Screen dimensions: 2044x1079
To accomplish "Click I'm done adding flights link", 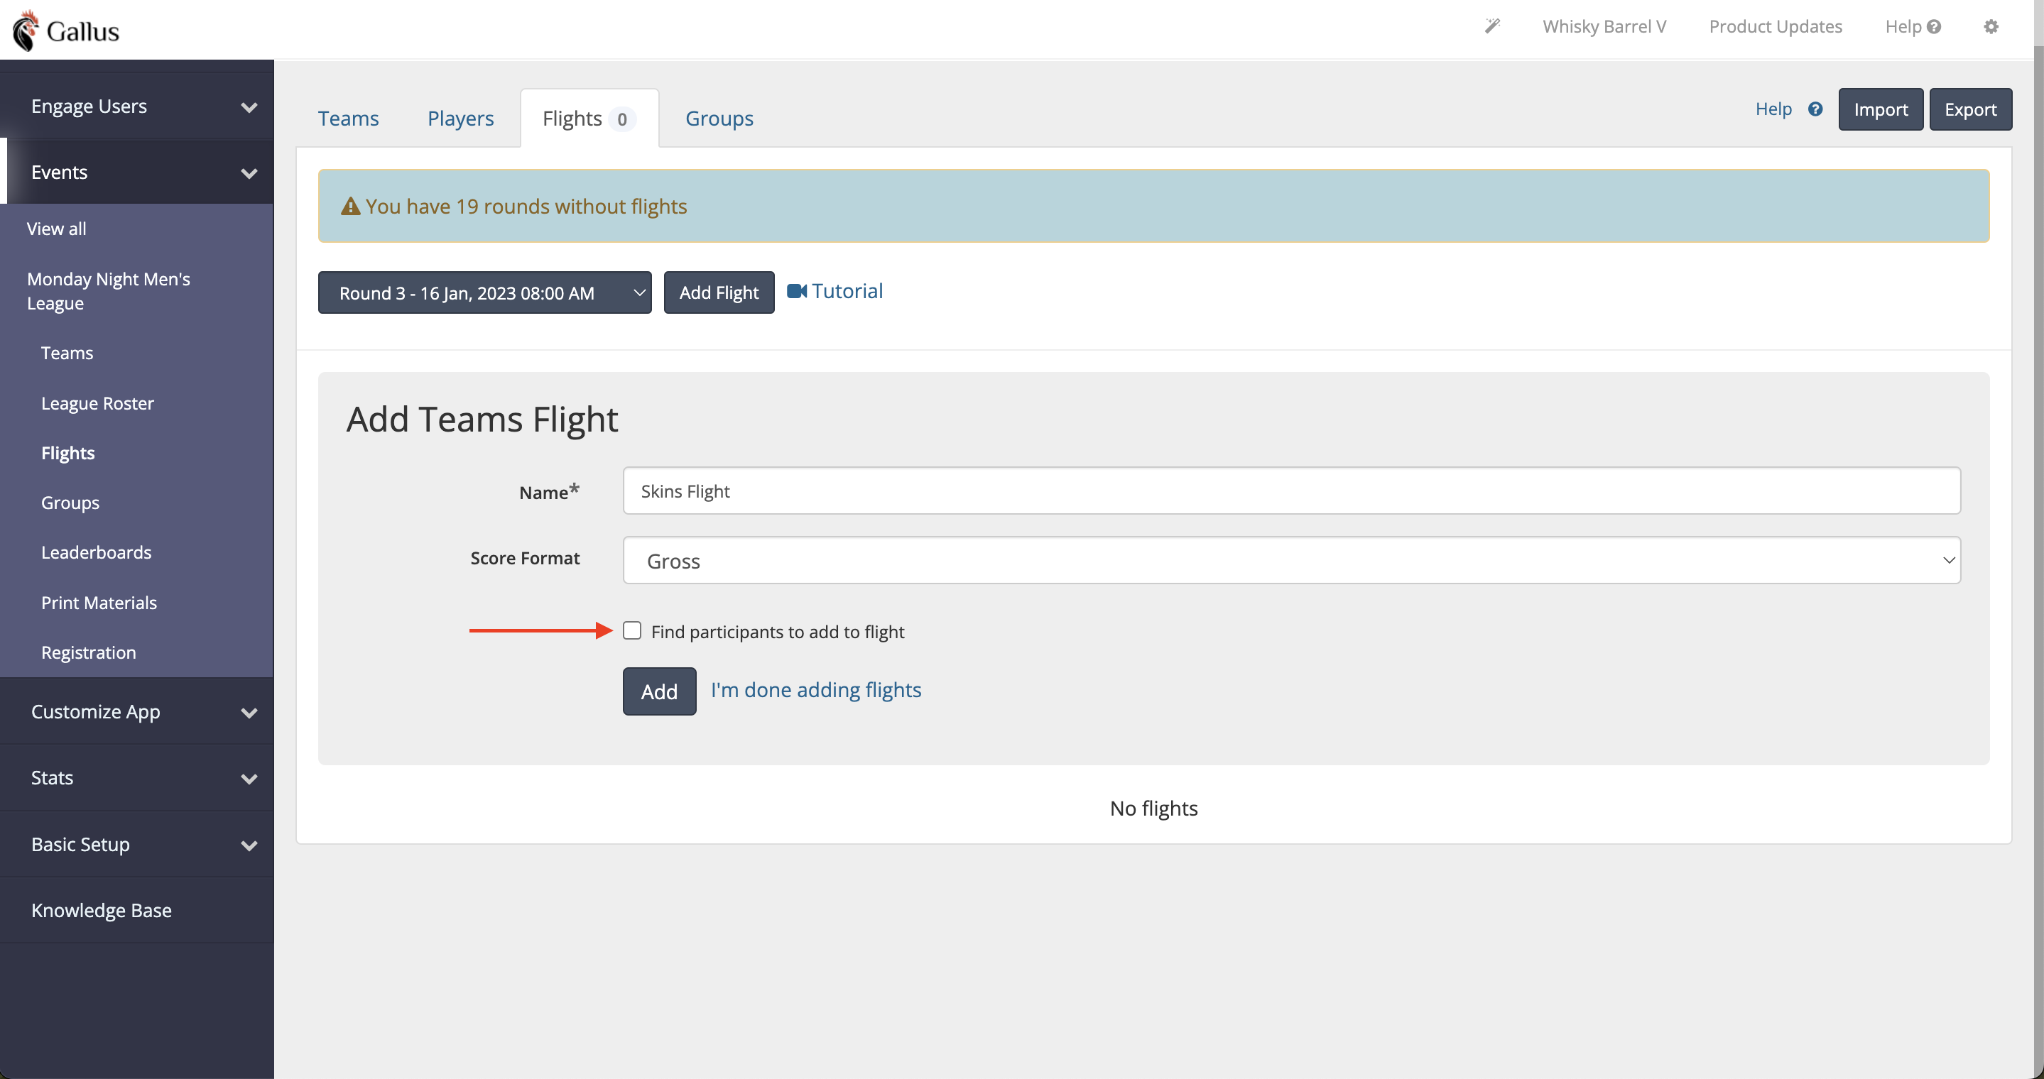I will [816, 690].
